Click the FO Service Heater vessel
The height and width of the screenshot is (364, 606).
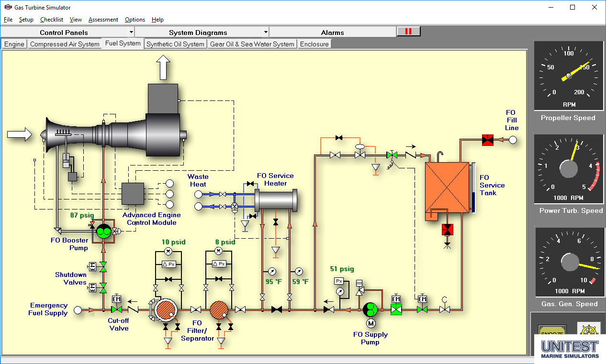click(x=276, y=200)
